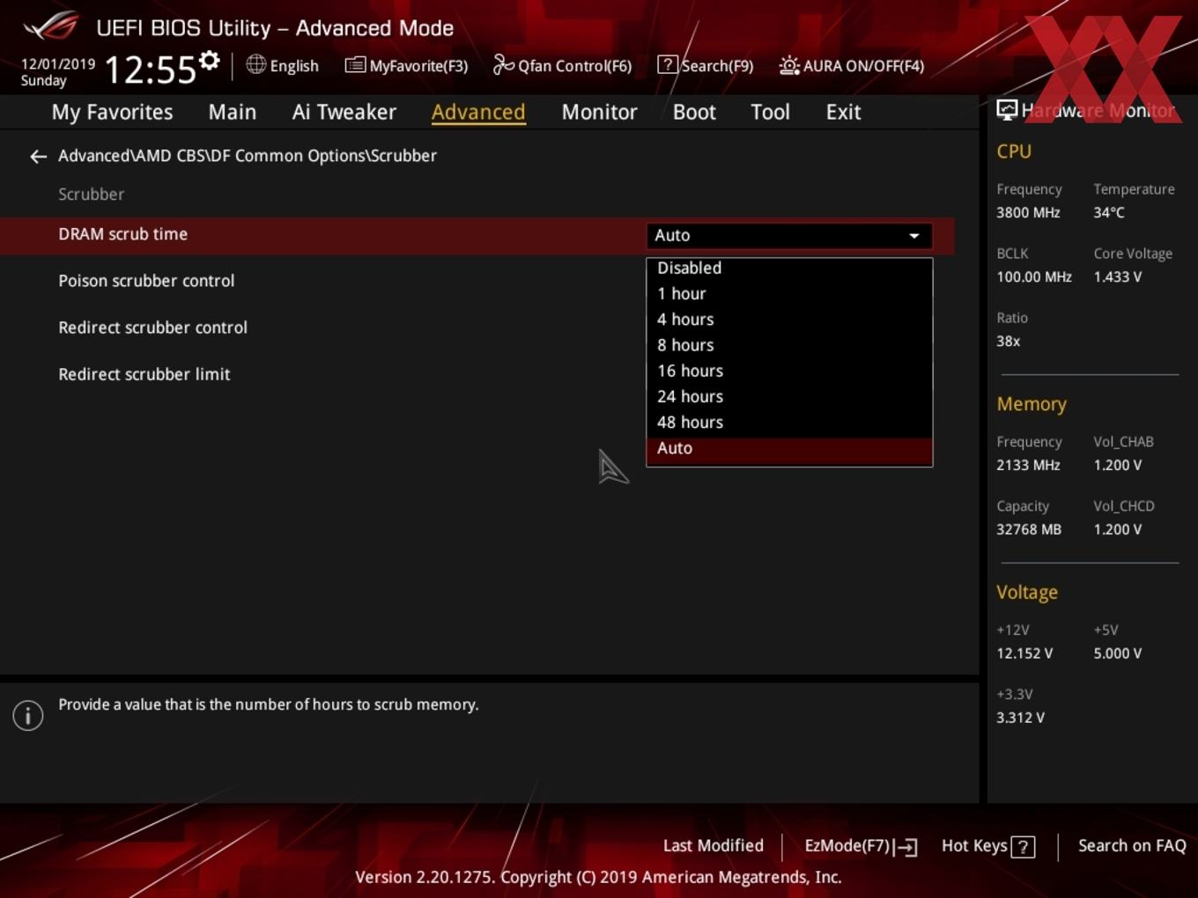
Task: Open DRAM scrub time Auto dropdown
Action: (x=789, y=235)
